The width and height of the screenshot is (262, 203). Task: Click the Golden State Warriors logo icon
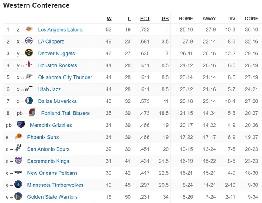(18, 196)
